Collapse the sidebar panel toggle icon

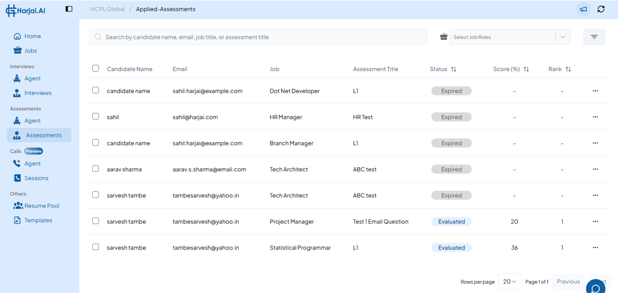(69, 9)
